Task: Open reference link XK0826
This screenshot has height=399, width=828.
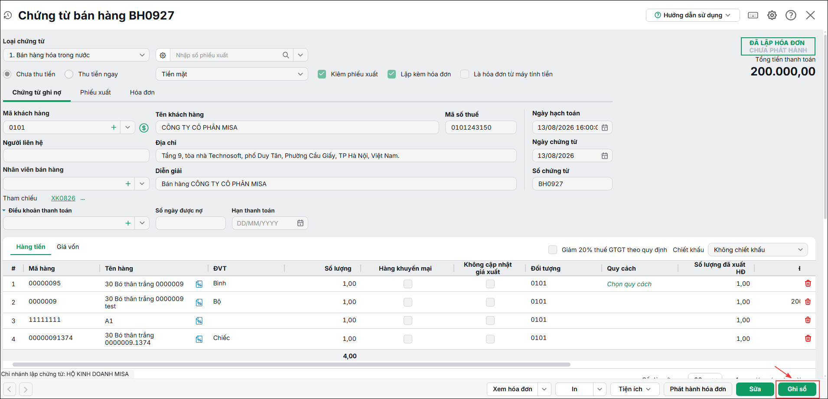Action: (x=63, y=198)
